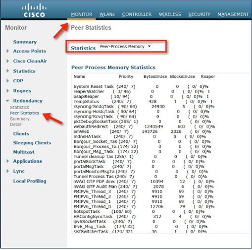Collapse the Redundancy section arrow
Viewport: 252px width, 250px height.
[x=7, y=101]
